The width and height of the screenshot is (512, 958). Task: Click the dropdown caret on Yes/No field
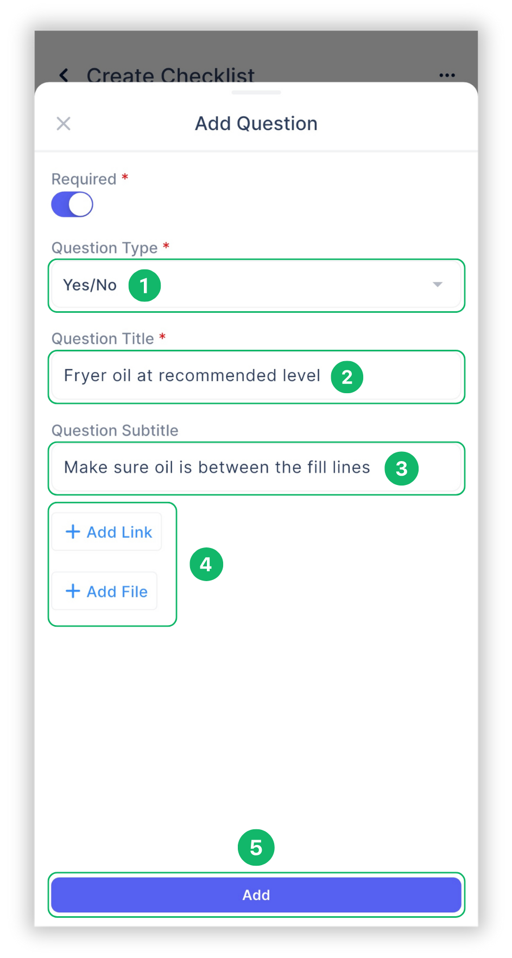(438, 285)
